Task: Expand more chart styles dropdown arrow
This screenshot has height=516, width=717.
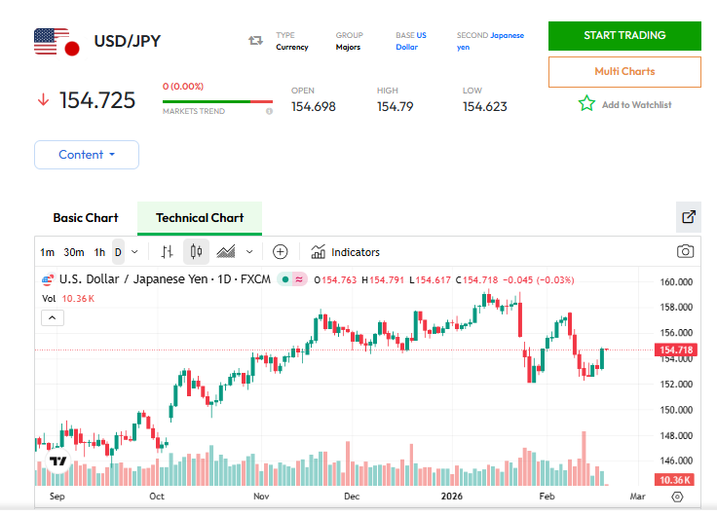Action: click(249, 252)
